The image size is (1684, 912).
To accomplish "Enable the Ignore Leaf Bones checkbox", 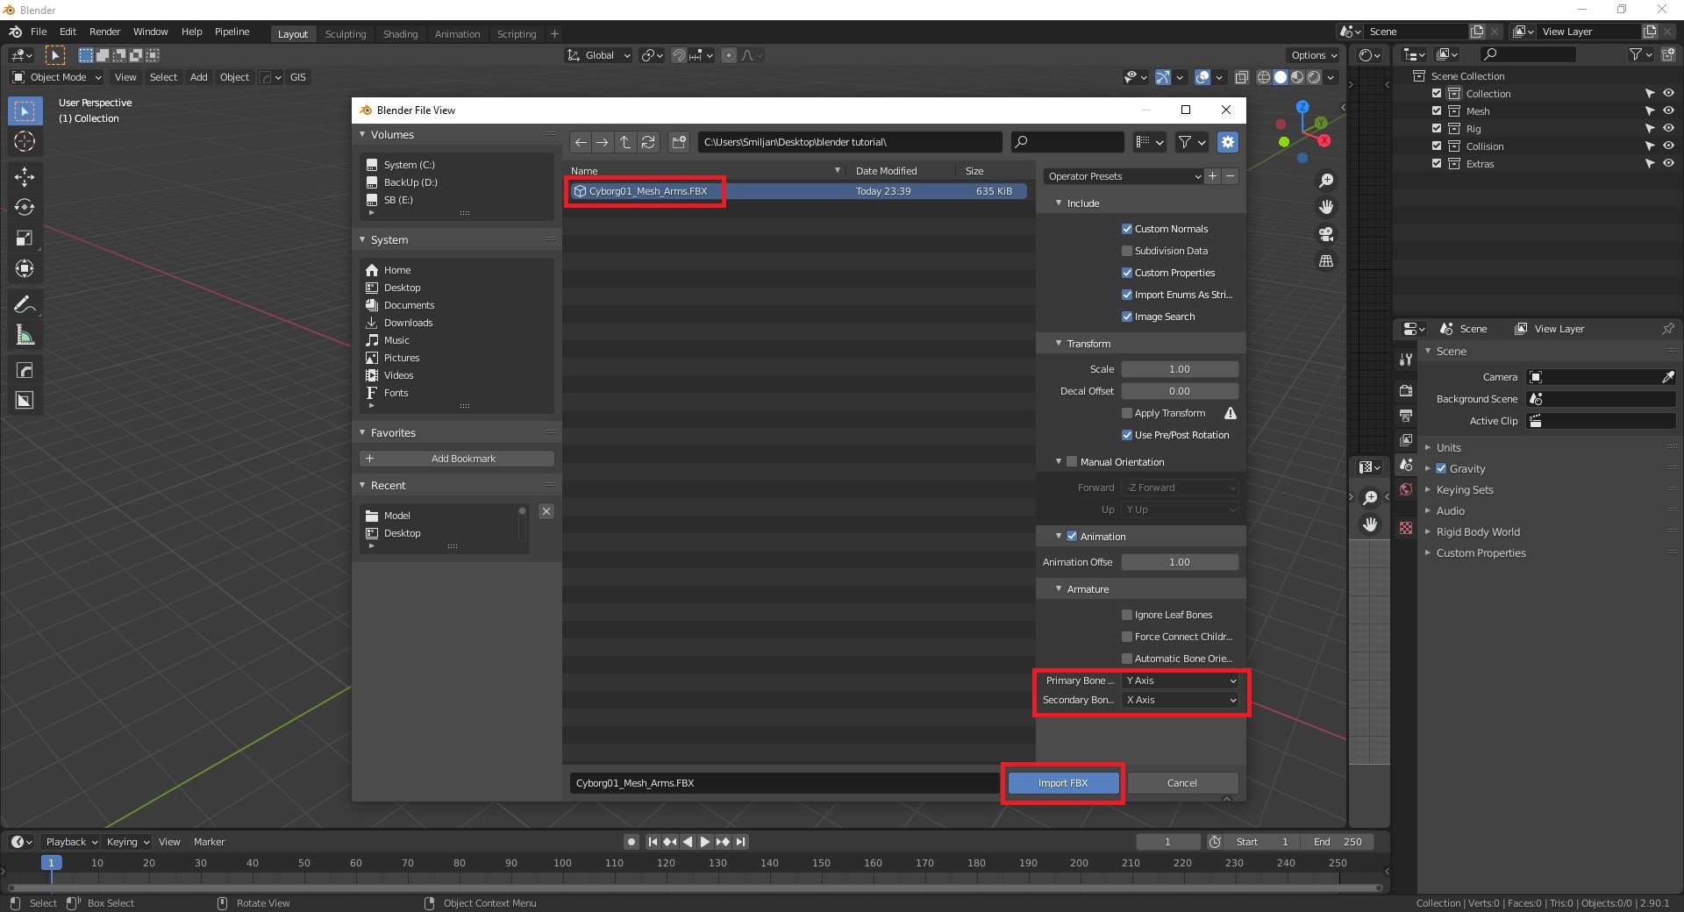I will click(1127, 615).
